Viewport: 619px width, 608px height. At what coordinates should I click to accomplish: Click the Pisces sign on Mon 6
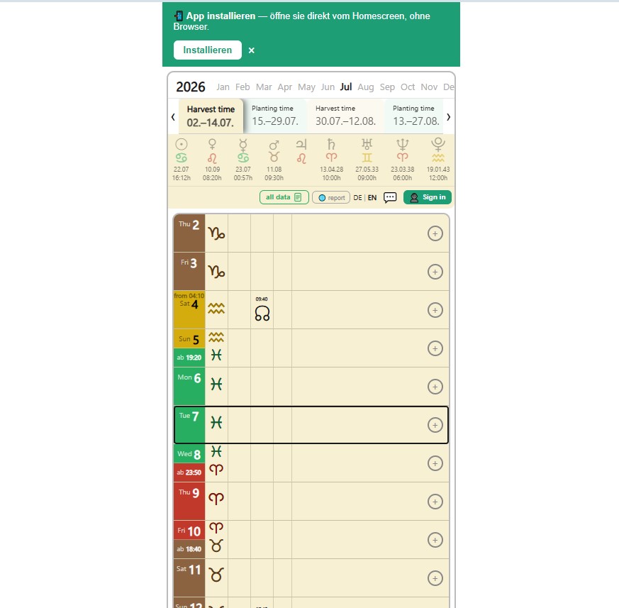click(216, 384)
